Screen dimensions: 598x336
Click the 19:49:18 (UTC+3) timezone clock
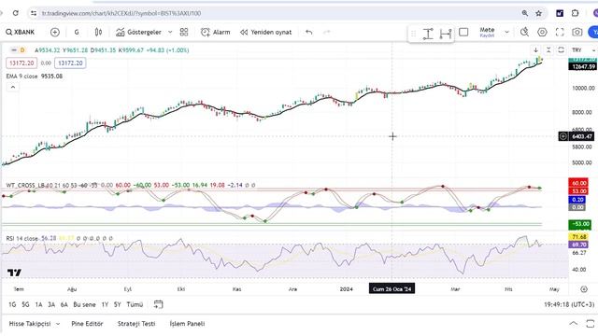tap(569, 305)
